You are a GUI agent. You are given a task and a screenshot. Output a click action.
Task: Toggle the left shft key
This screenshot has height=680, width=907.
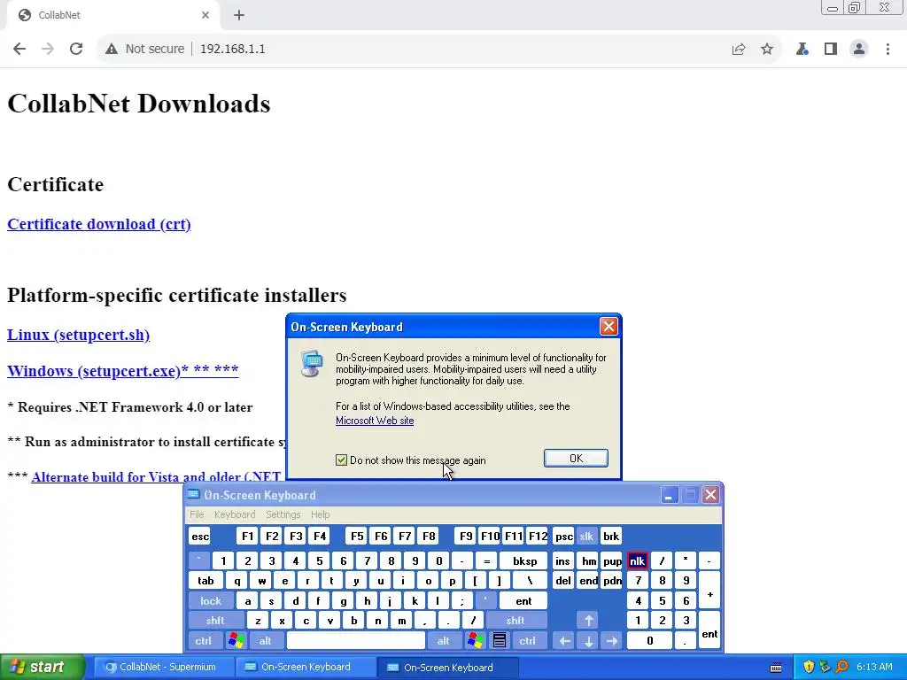(215, 621)
